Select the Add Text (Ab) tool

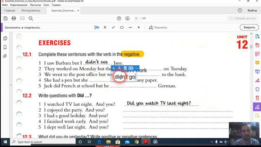[x=97, y=27]
